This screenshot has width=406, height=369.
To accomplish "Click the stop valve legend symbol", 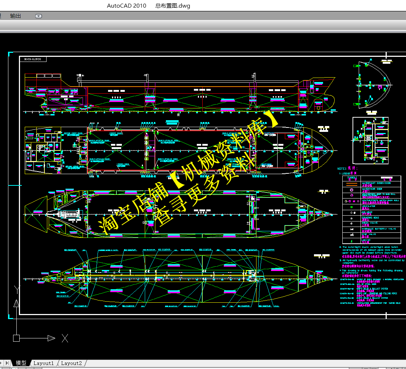I will [352, 235].
